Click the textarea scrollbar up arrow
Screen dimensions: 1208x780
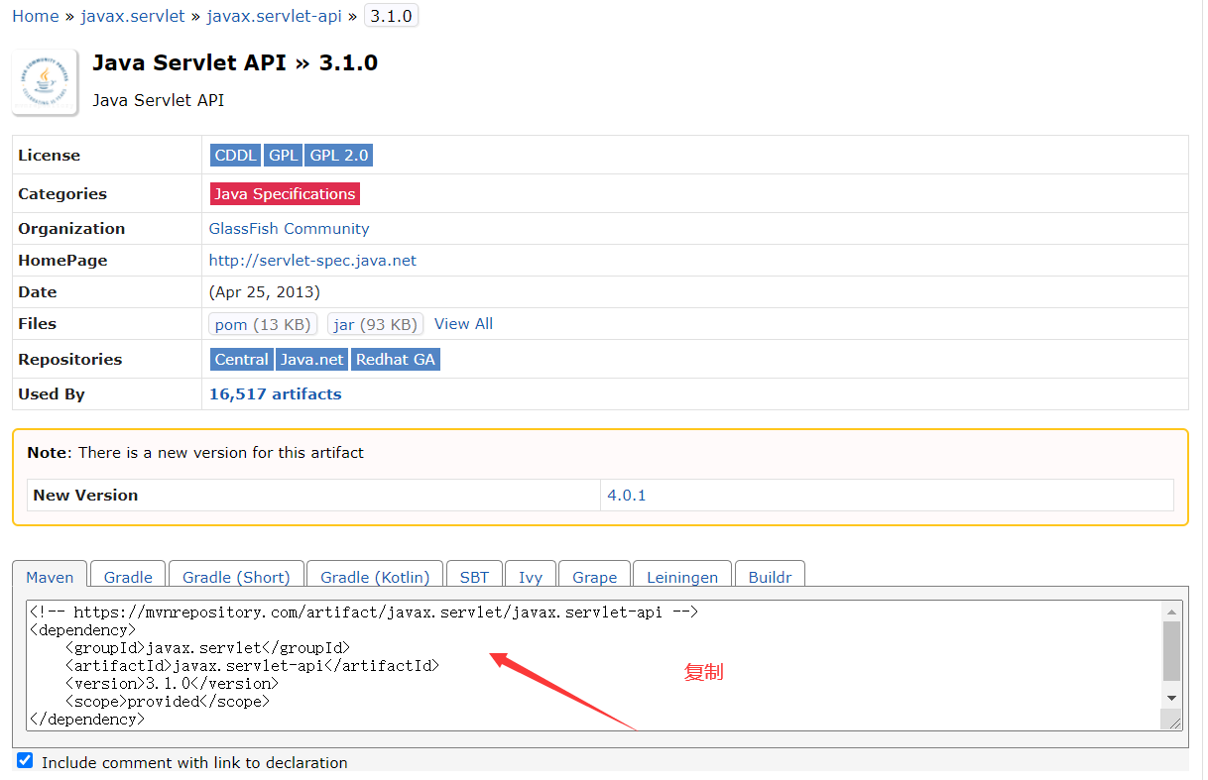1172,612
